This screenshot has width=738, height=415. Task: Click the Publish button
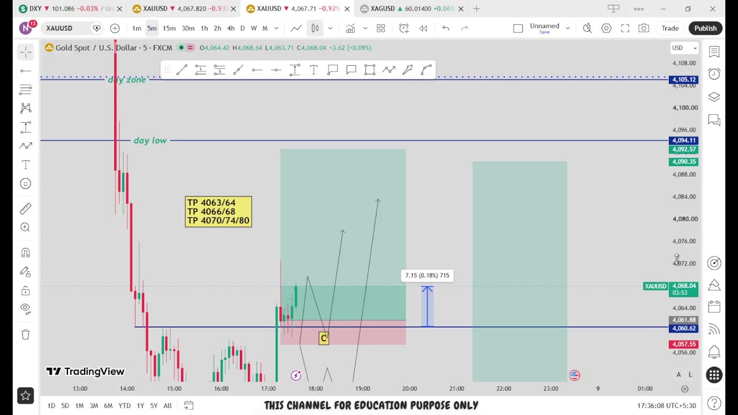click(705, 28)
